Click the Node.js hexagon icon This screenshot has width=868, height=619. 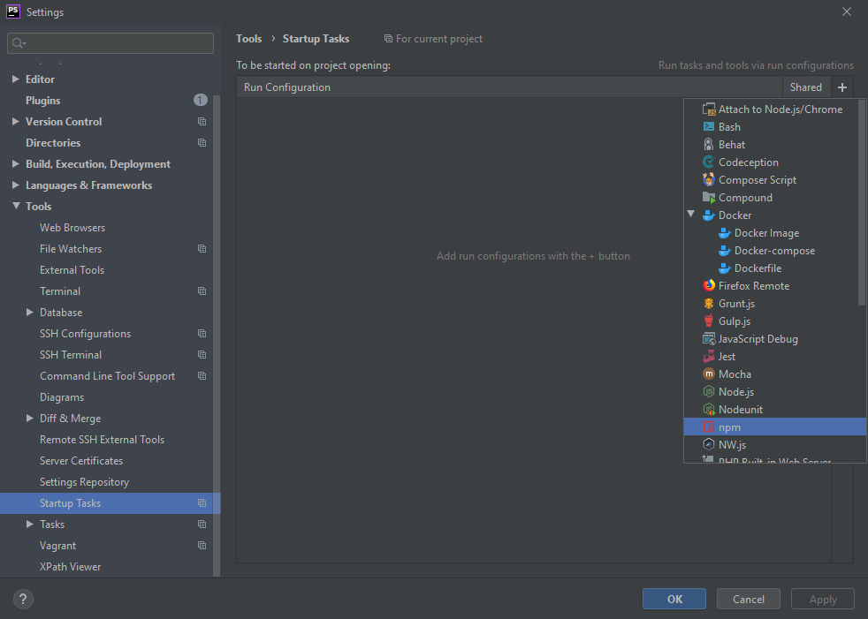pos(709,392)
